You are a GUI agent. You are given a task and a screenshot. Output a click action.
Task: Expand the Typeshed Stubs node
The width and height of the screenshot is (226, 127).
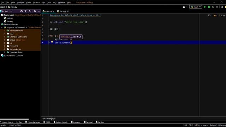5,53
